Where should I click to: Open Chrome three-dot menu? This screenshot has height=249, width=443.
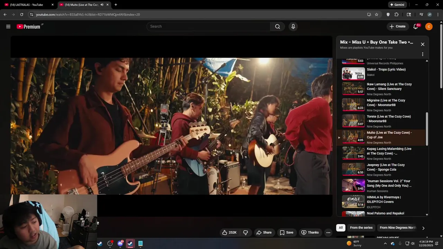tap(438, 15)
